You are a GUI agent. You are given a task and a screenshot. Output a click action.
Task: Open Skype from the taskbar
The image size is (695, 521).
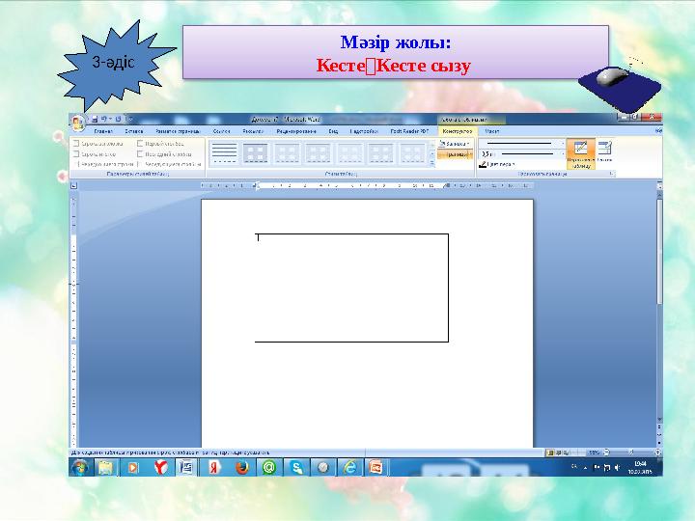[x=296, y=467]
